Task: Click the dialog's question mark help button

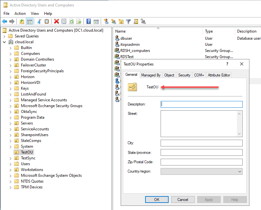Action: (x=227, y=64)
